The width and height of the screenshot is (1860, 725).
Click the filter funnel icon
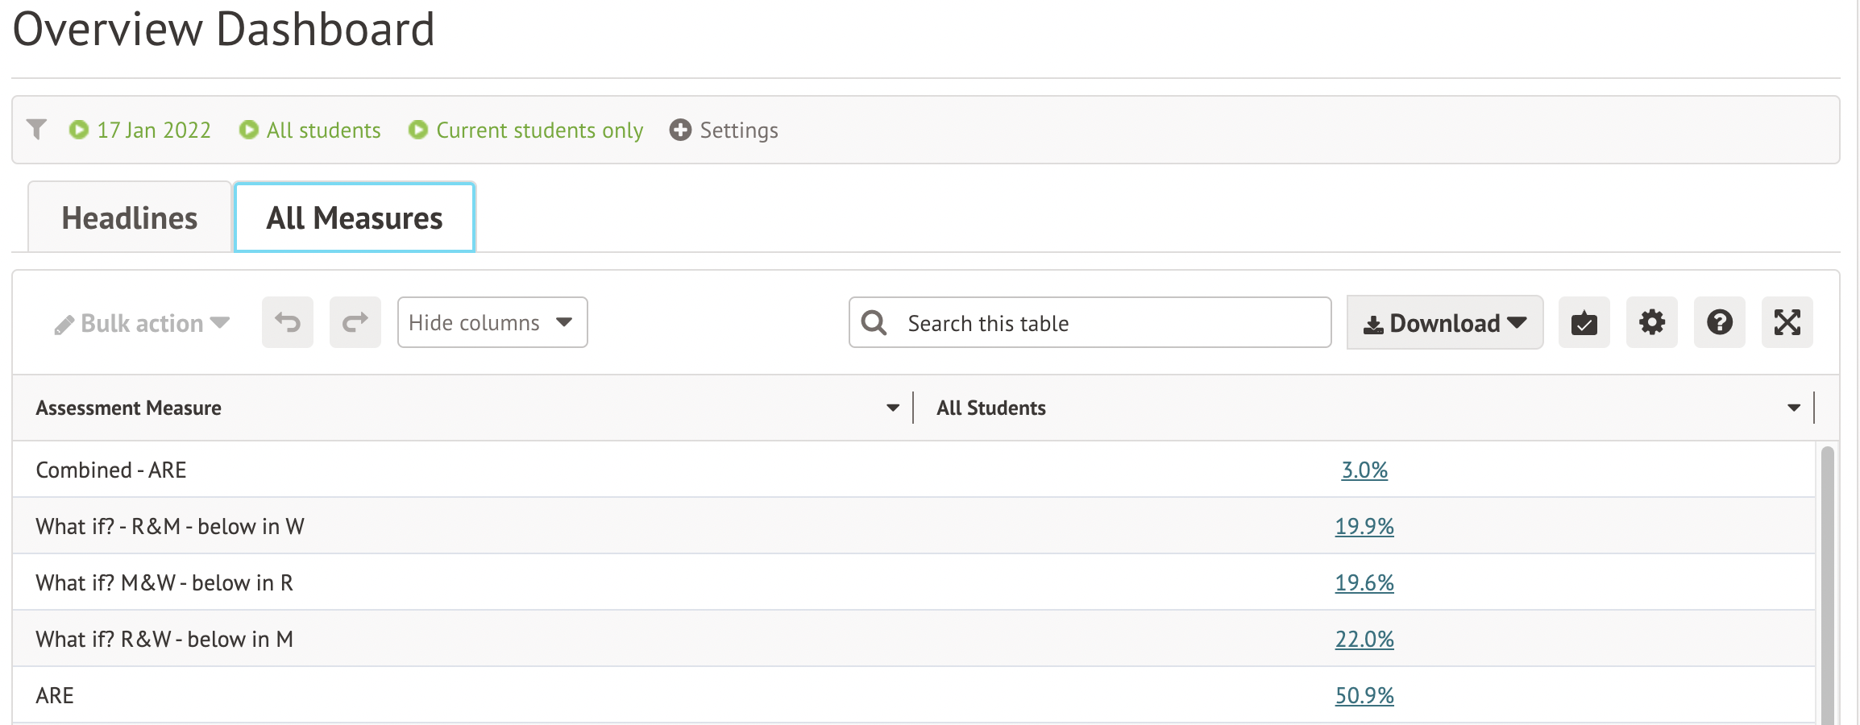click(x=36, y=129)
